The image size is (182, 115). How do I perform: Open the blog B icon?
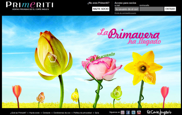[x=123, y=112]
